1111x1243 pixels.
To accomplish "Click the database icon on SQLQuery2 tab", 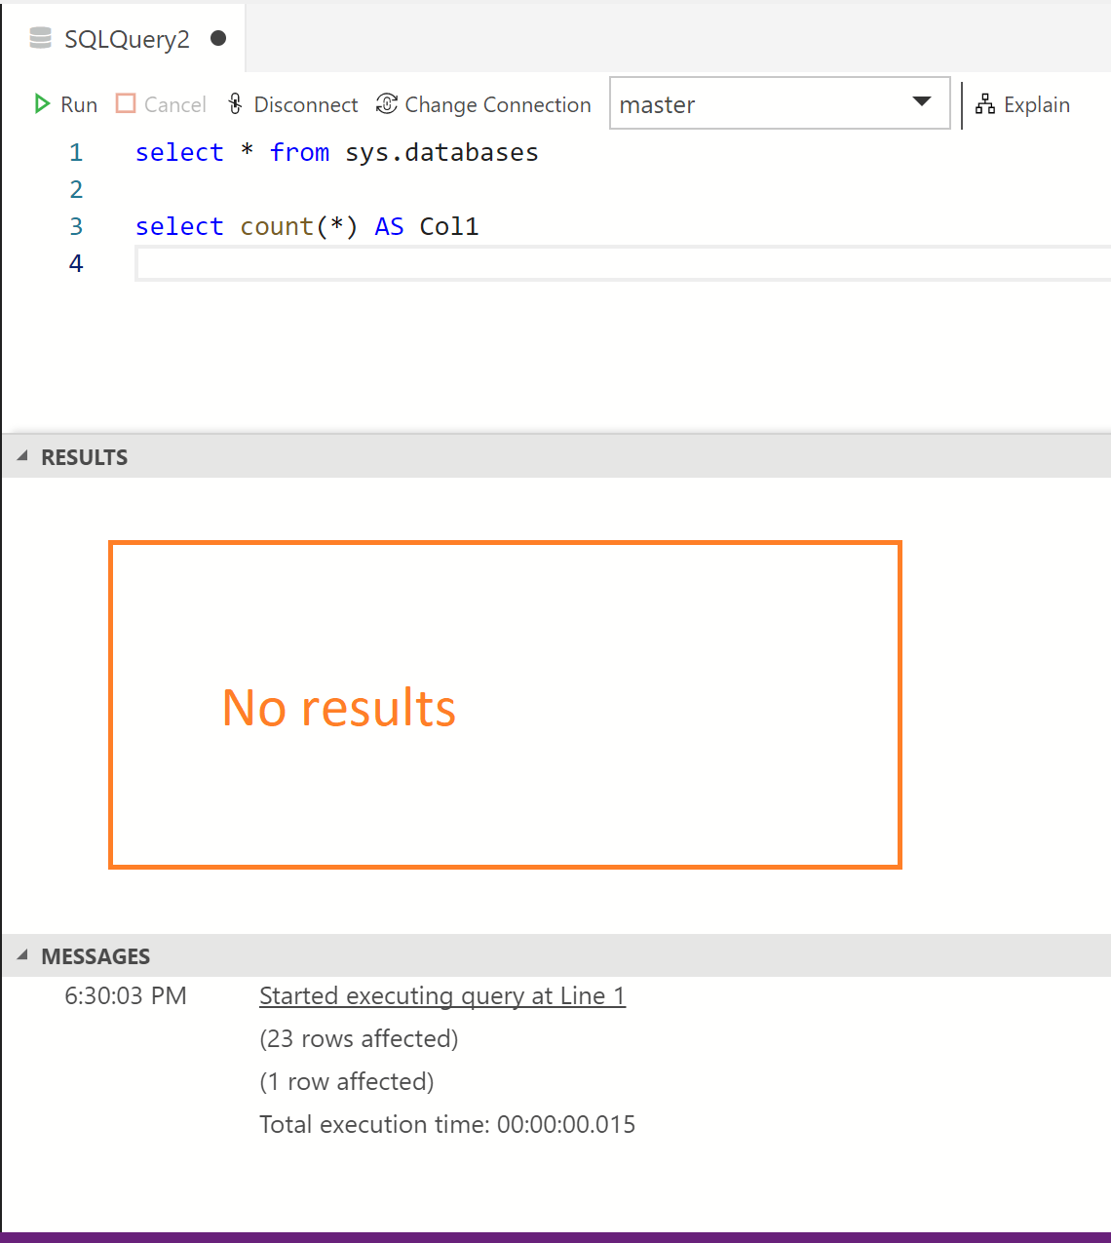I will pos(39,37).
